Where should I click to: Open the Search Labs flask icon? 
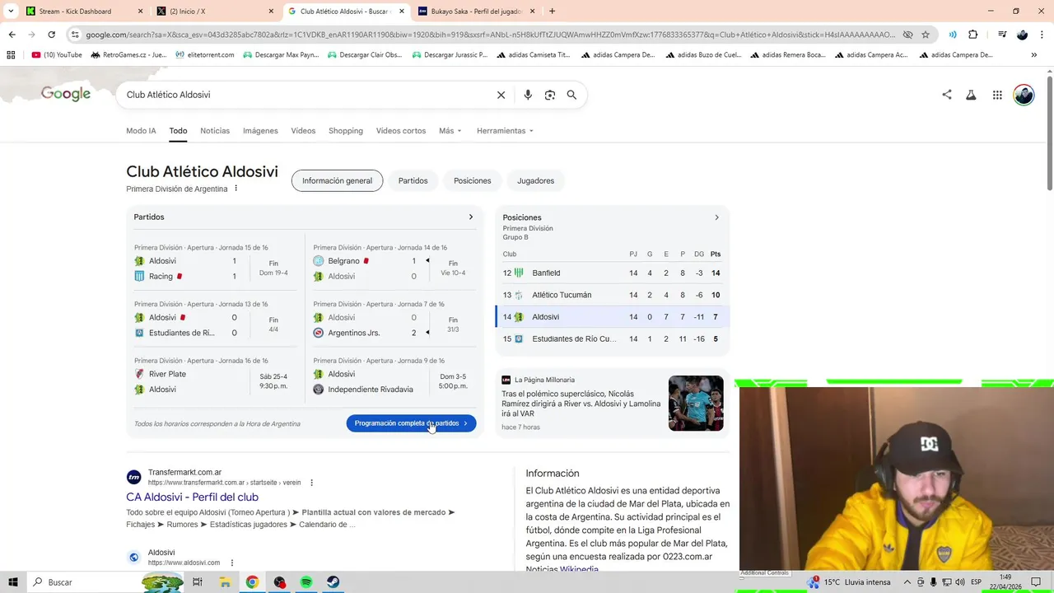[971, 95]
